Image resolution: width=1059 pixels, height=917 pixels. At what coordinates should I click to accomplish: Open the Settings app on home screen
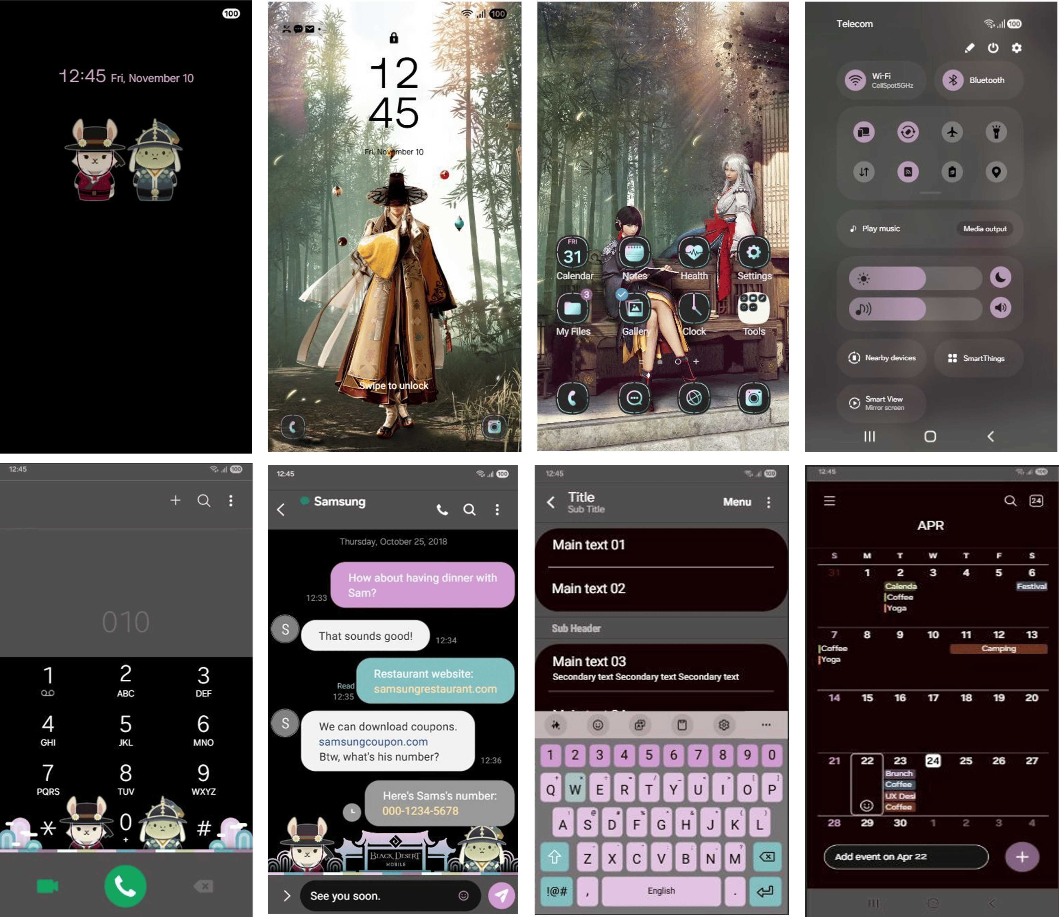(754, 253)
